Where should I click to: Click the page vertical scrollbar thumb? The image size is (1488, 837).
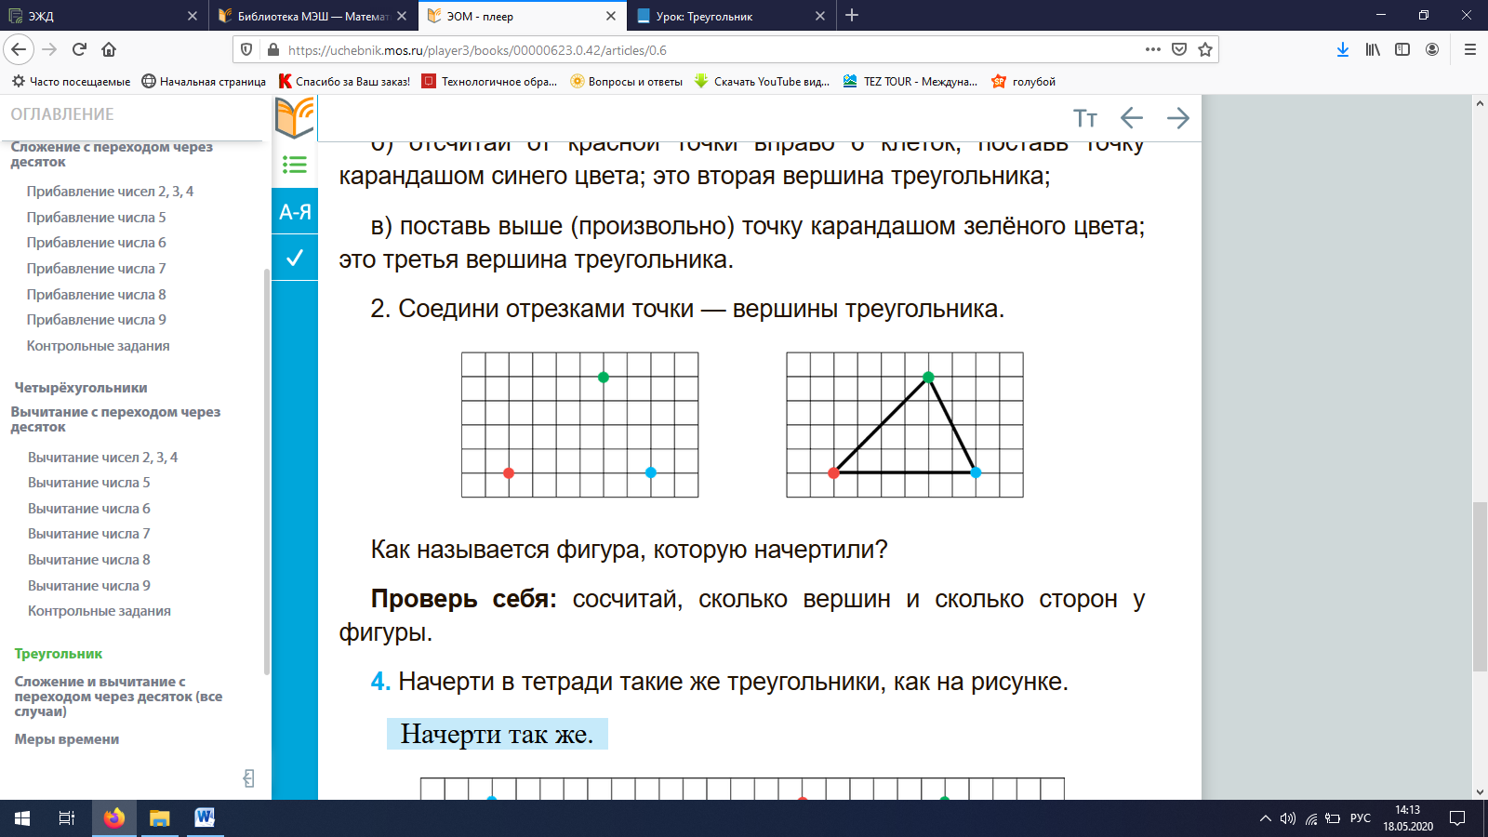[1480, 586]
